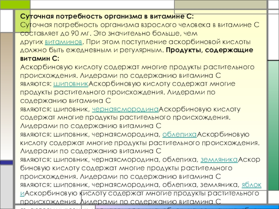Image resolution: width=279 pixels, height=209 pixels.
Task: Open the "чернаясмородина" hyperlink
Action: (125, 109)
